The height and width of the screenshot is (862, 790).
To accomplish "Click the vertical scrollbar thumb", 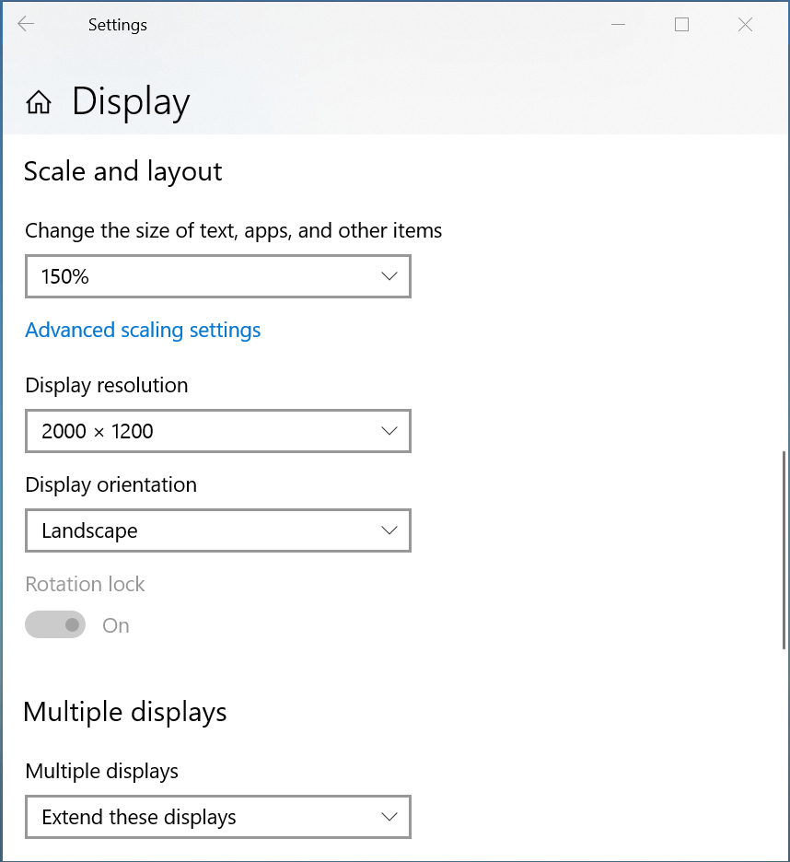I will click(x=784, y=550).
